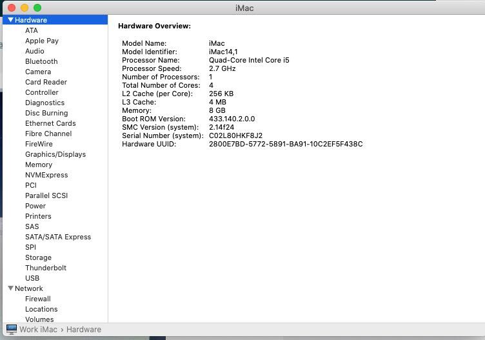Click the Hardware Overview heading
This screenshot has height=340, width=485.
[154, 26]
